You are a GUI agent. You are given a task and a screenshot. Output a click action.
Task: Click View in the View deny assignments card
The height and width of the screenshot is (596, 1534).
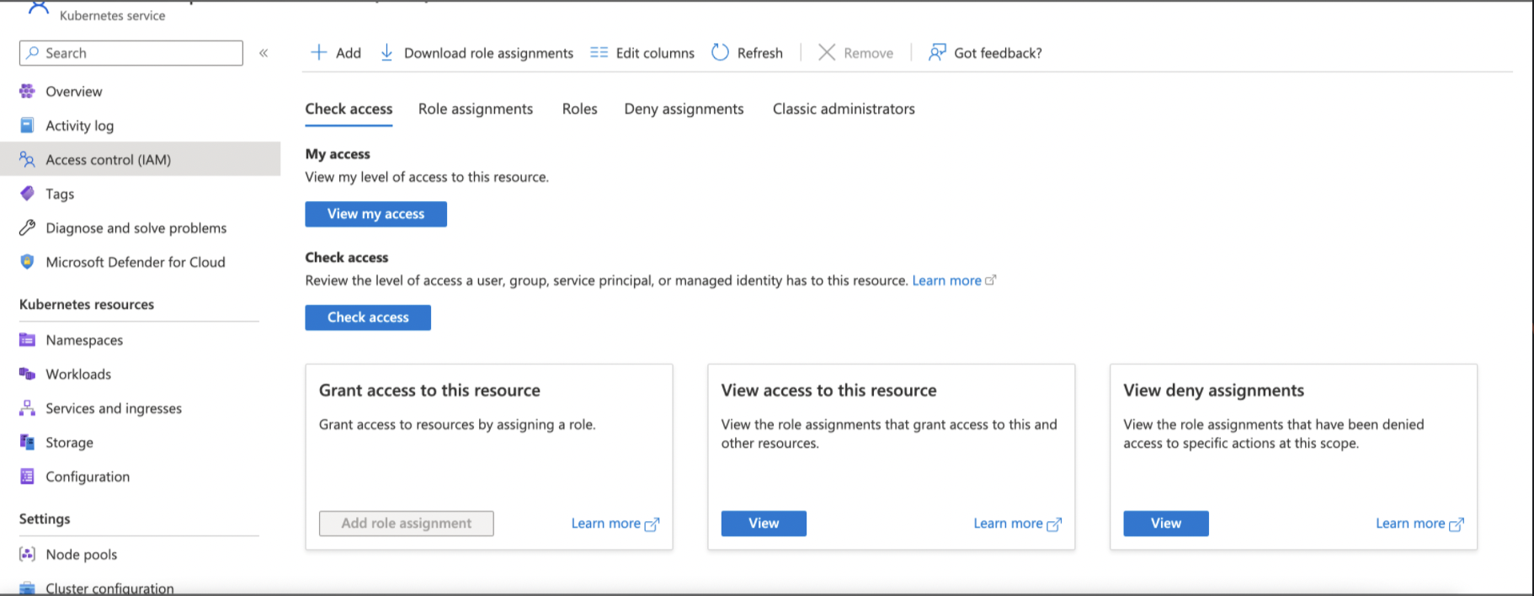click(x=1166, y=524)
